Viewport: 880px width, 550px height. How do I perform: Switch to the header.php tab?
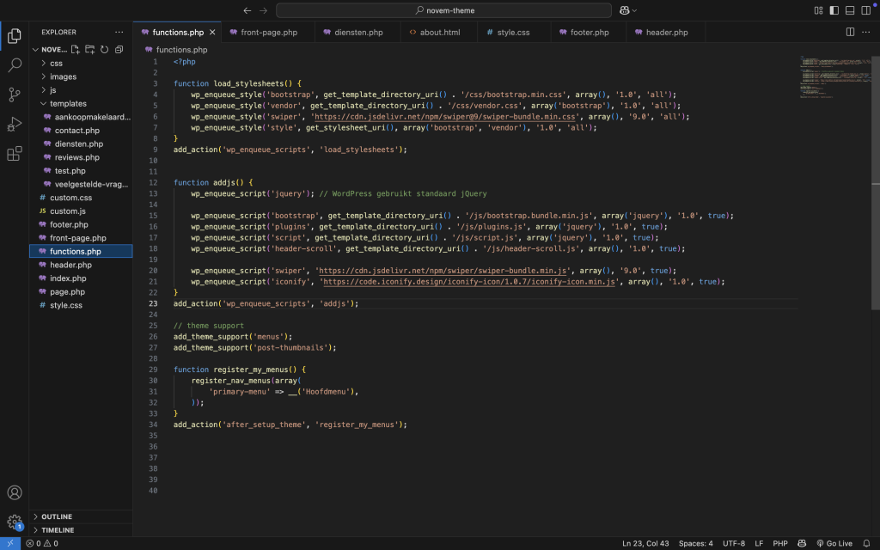(x=666, y=33)
